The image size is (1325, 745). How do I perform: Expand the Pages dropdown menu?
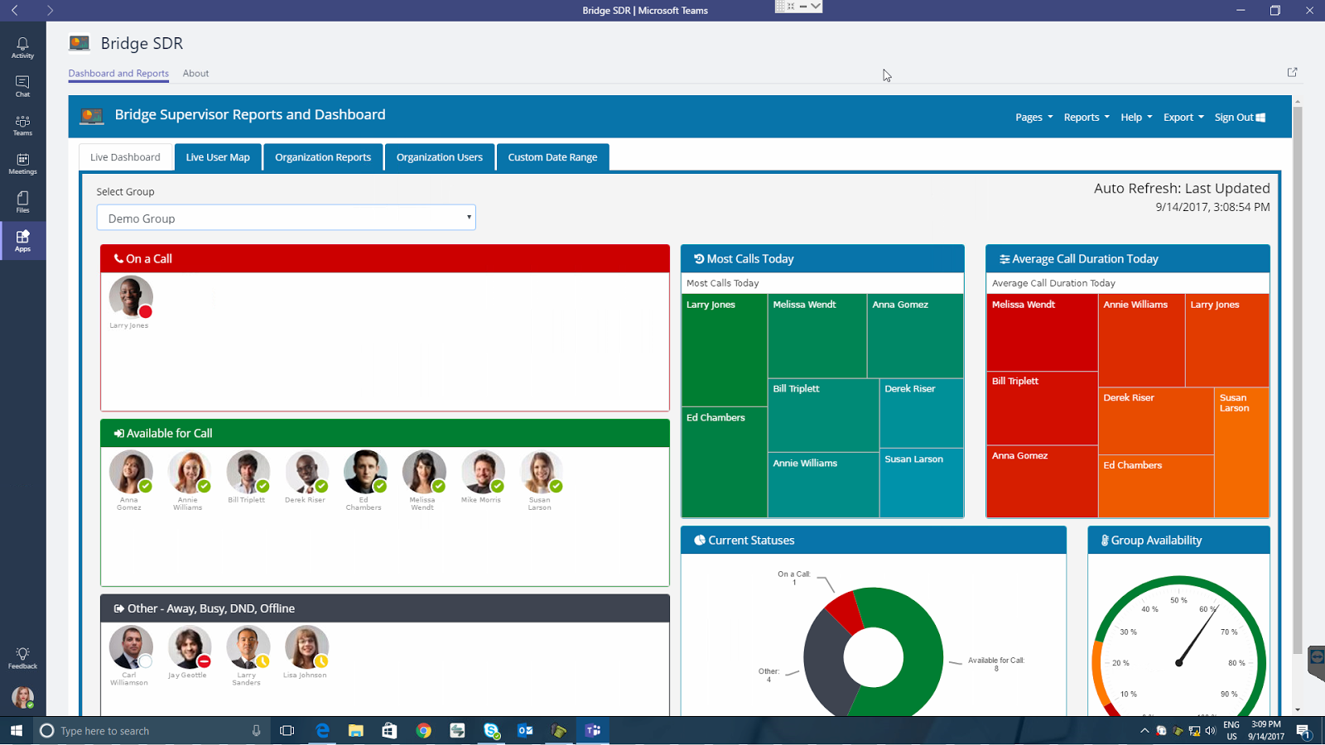click(1033, 118)
